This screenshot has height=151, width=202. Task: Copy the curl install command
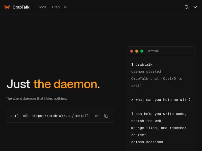pyautogui.click(x=106, y=116)
